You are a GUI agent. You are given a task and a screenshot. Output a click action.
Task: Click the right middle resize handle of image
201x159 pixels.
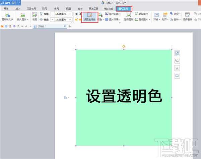pyautogui.click(x=172, y=98)
